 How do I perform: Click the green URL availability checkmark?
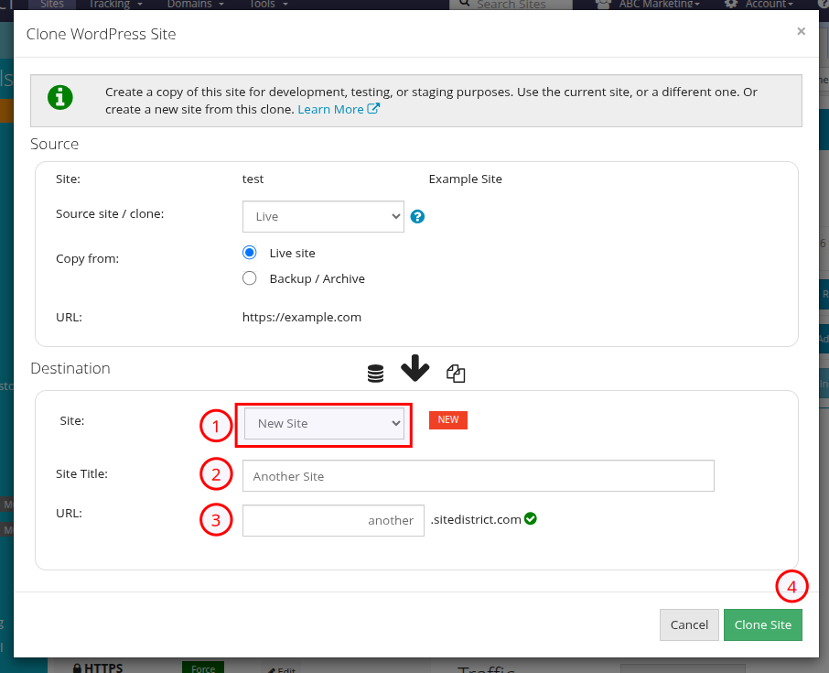pos(531,518)
